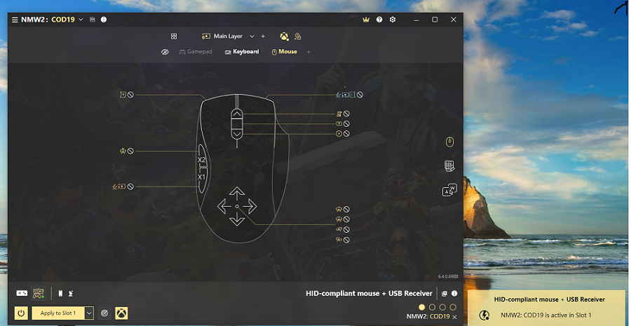Open the crown license icon
631x326 pixels.
(366, 20)
